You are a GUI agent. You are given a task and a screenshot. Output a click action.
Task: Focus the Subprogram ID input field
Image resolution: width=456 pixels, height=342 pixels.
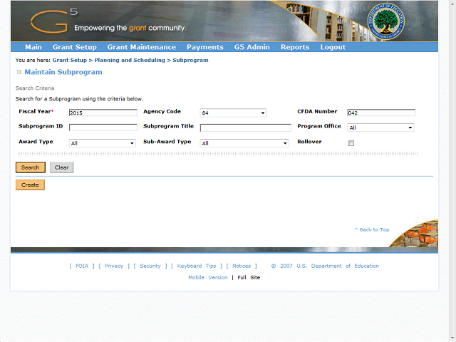coord(103,128)
